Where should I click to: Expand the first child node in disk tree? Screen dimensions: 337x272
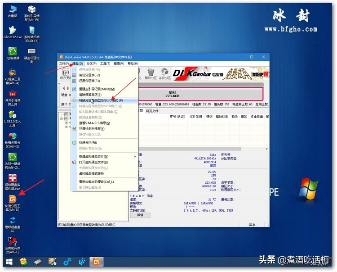point(67,122)
